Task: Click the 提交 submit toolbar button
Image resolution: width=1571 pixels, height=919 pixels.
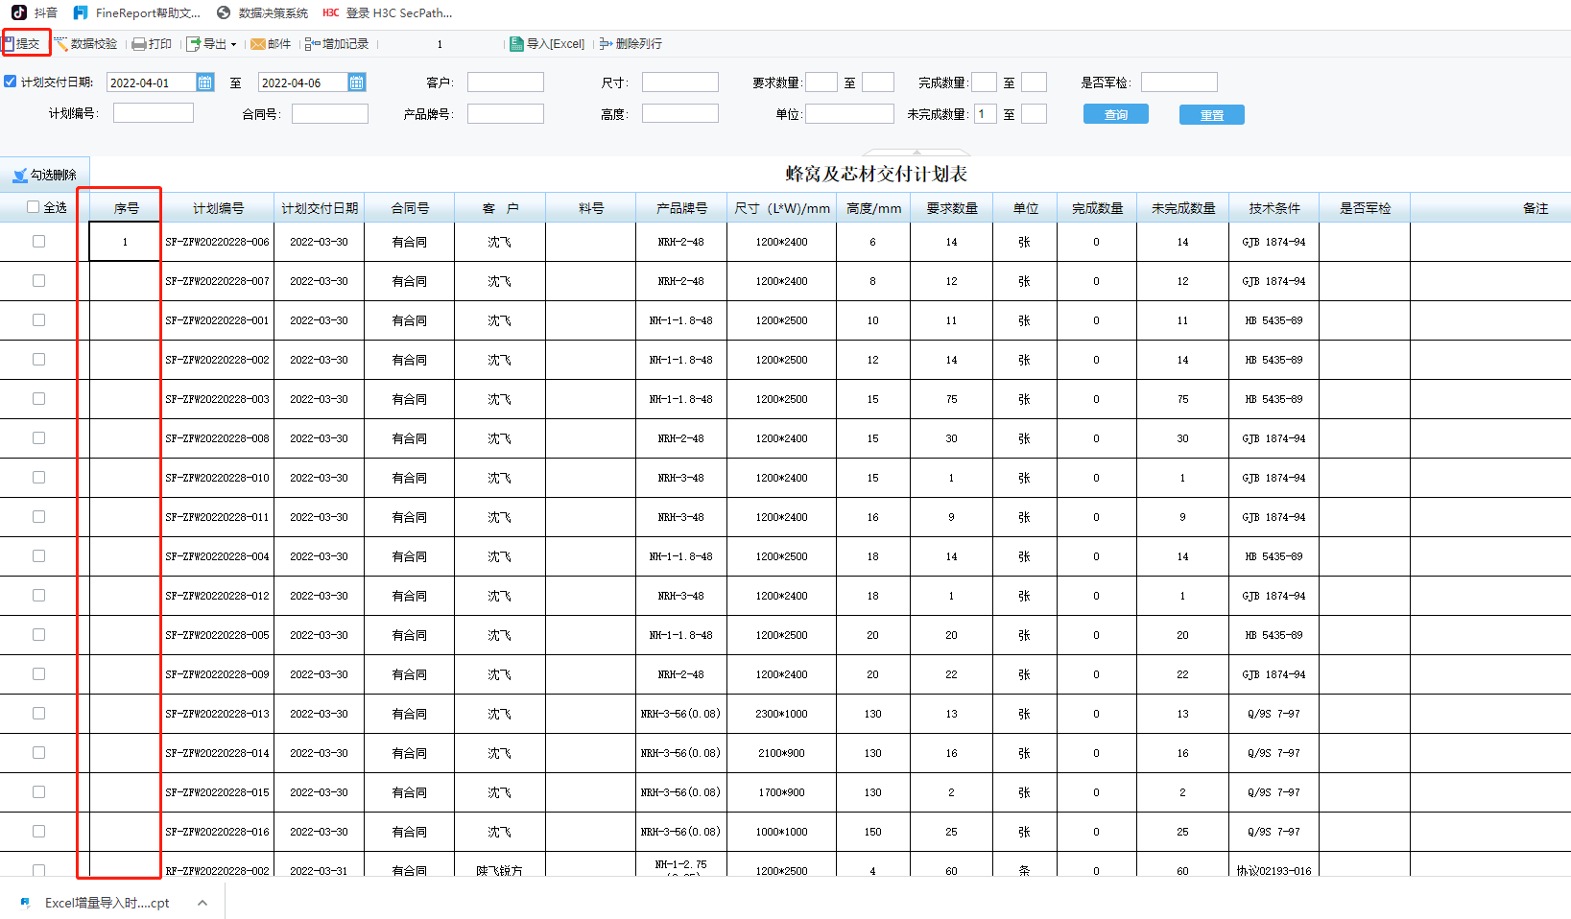Action: (x=23, y=44)
